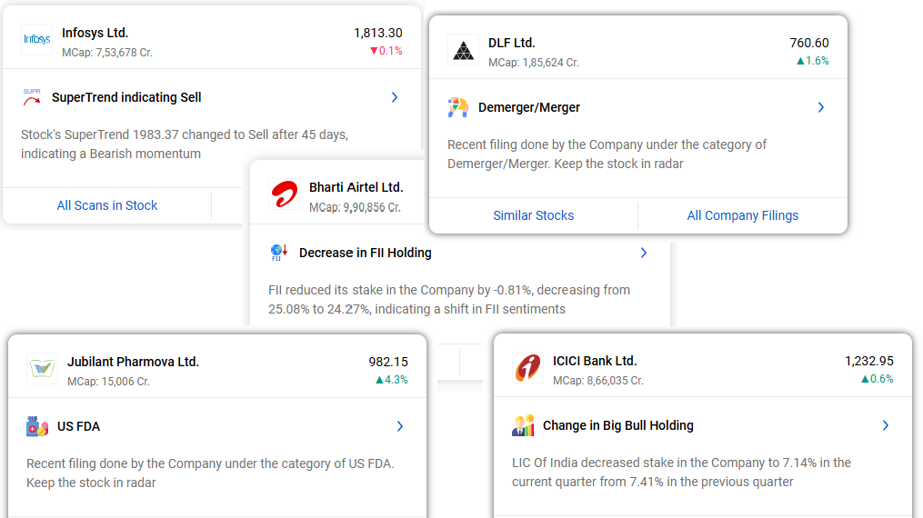Click ICICI Bank price 1,232.95
This screenshot has height=518, width=923.
868,361
